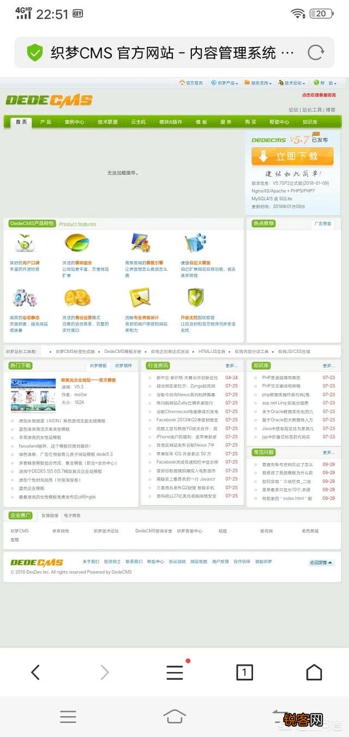Screen dimensions: 349x737
Task: Switch to the 电子商务 tab
Action: [72, 516]
